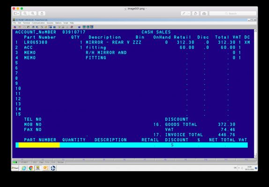Toggle the highlight pen tool in Preview
This screenshot has height=187, width=269.
[x=184, y=14]
